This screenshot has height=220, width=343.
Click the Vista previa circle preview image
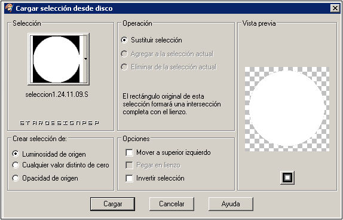point(287,109)
